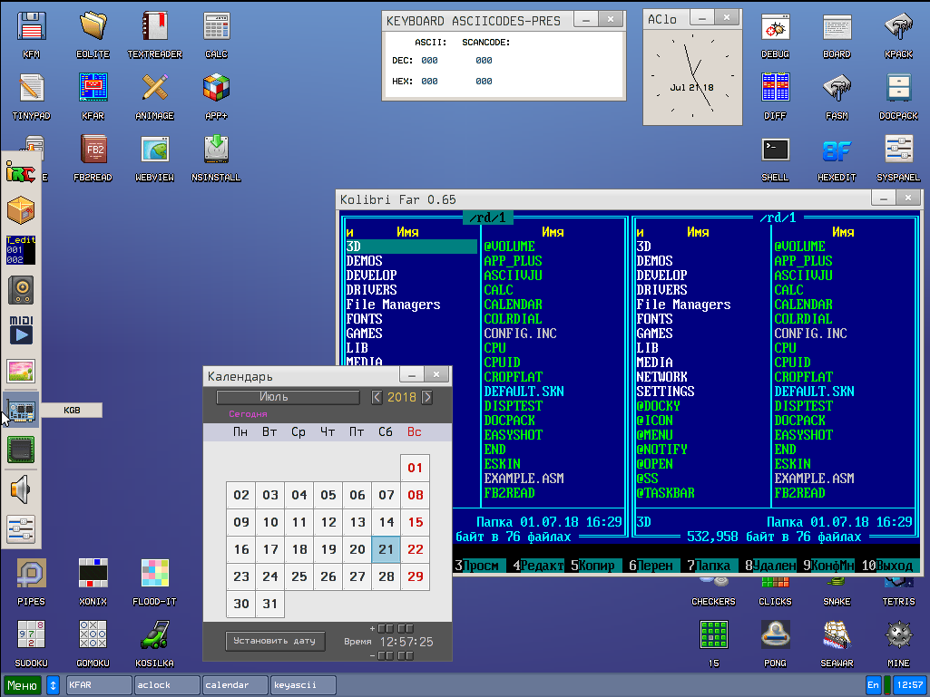This screenshot has width=930, height=697.
Task: Launch the HEXEDIT desktop icon
Action: (837, 150)
